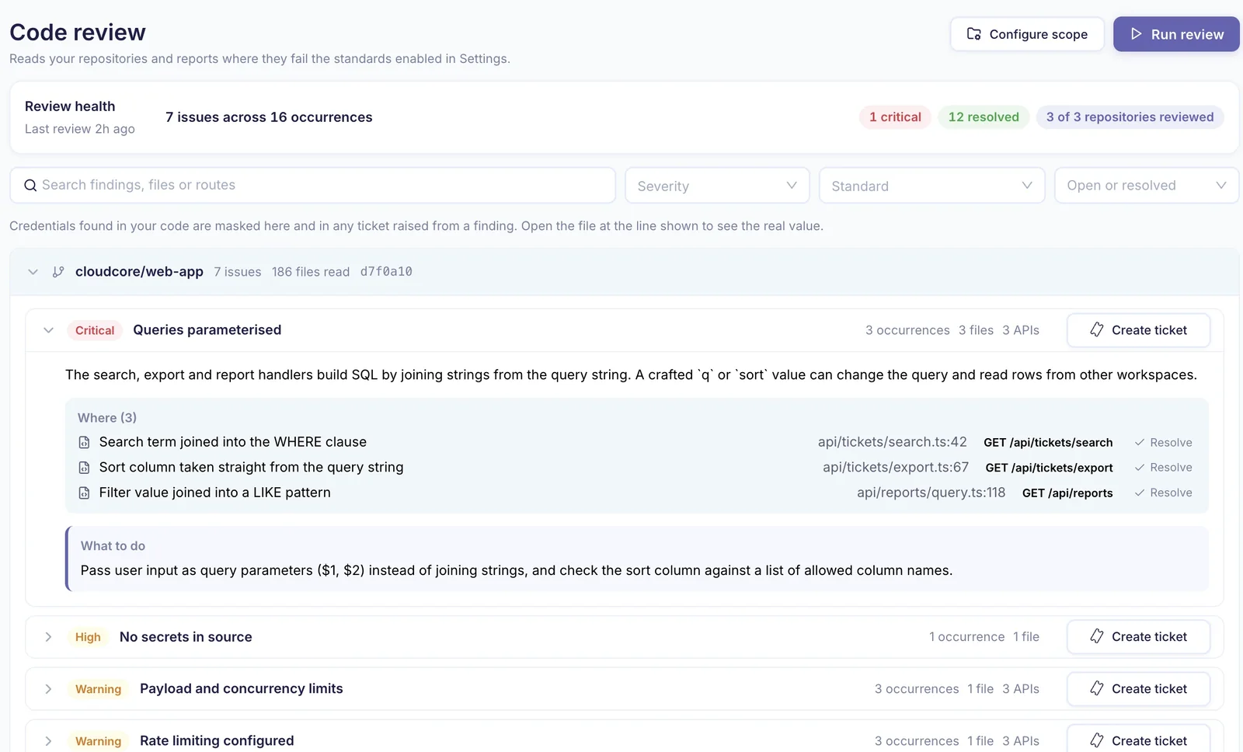Open the Severity filter dropdown
This screenshot has height=752, width=1243.
717,186
